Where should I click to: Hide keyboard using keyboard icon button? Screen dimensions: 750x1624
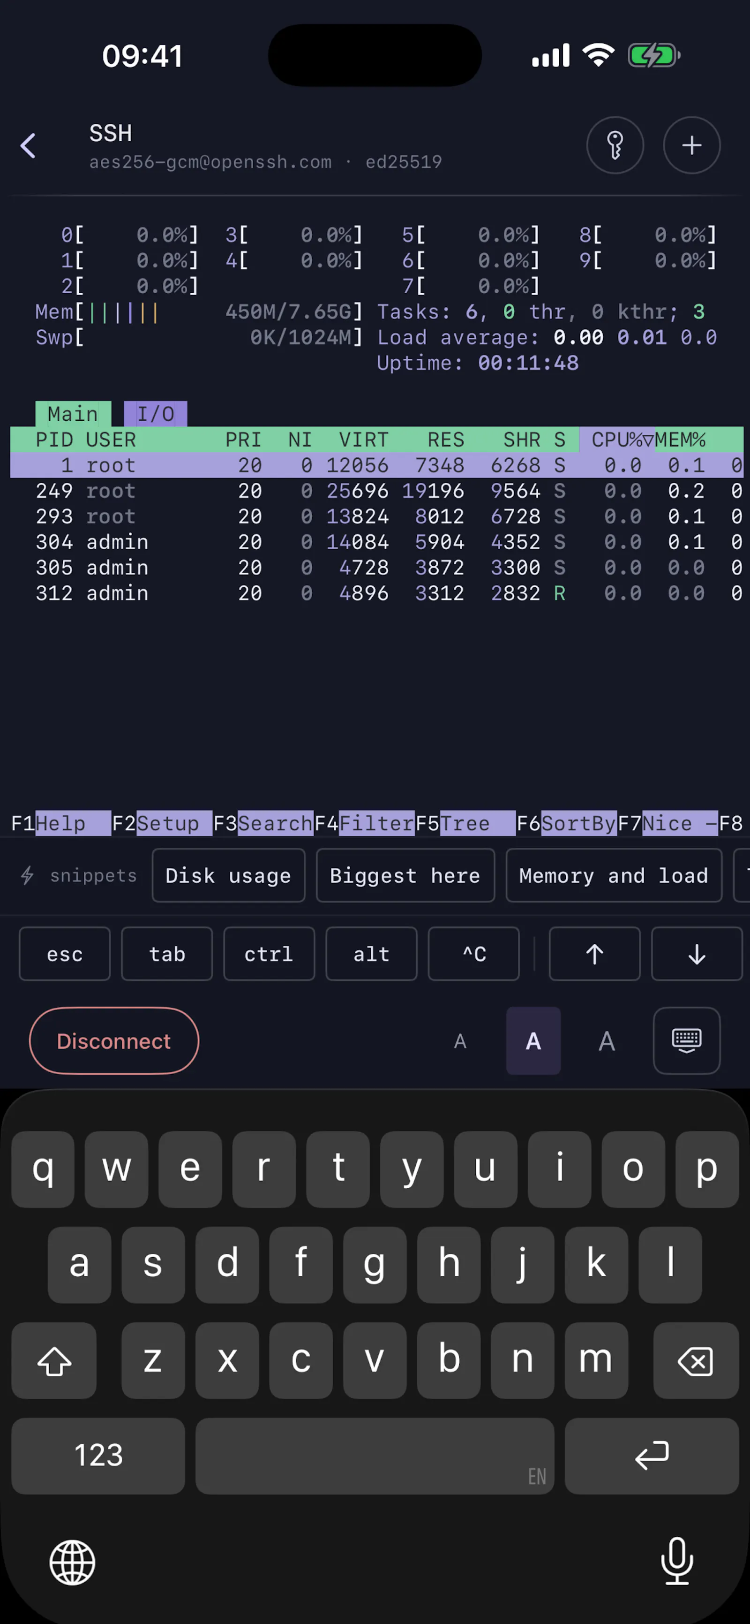coord(686,1040)
